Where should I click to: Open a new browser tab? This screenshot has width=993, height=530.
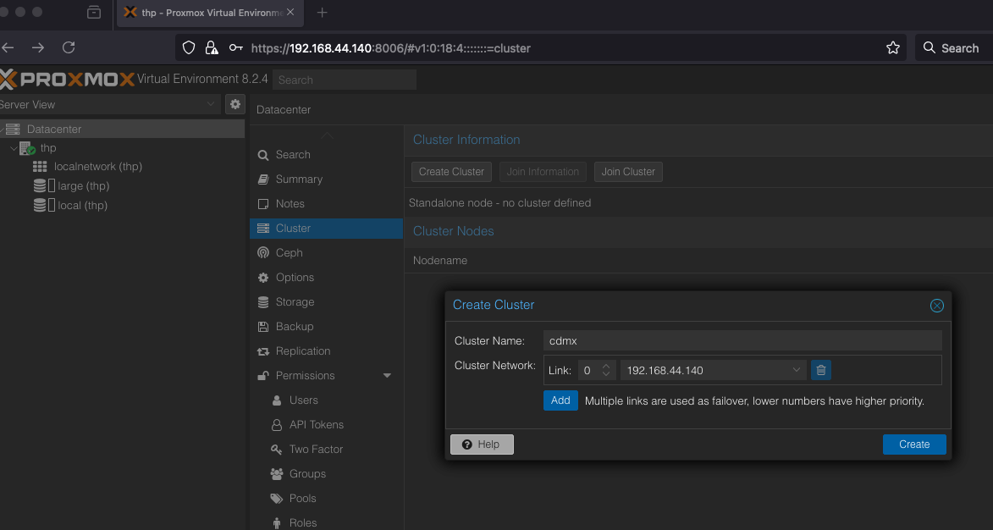(x=322, y=13)
